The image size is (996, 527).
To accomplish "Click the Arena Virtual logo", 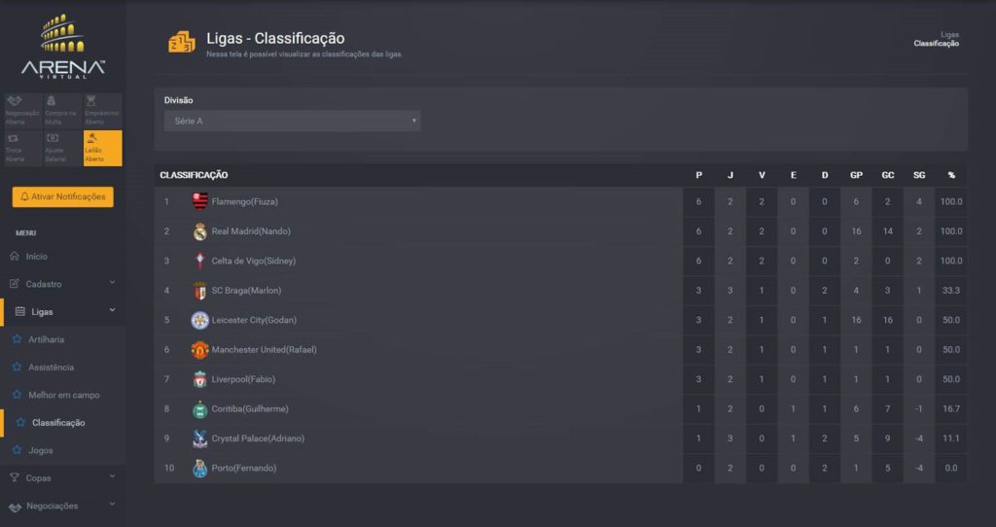I will click(x=63, y=46).
